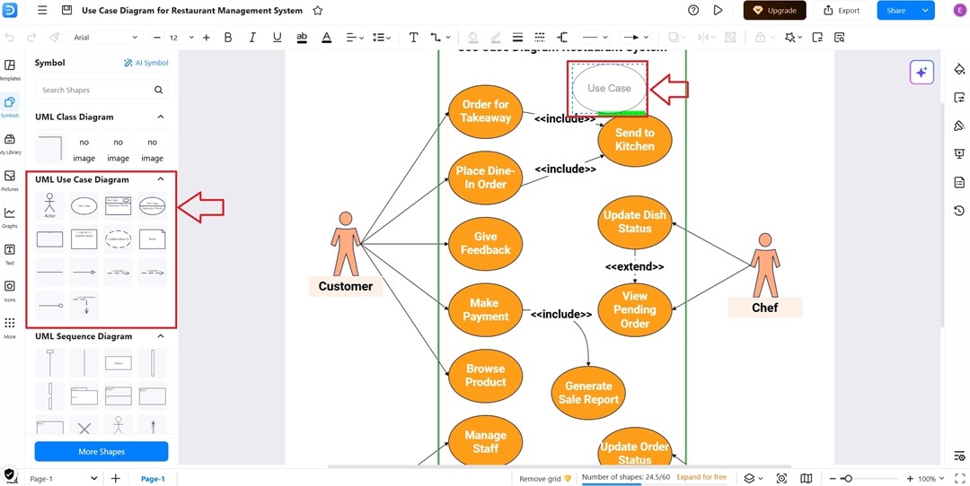Increase font size with plus

(x=206, y=38)
